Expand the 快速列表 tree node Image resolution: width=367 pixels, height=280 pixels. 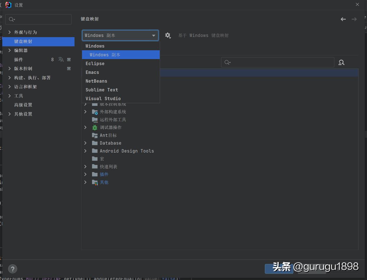85,166
